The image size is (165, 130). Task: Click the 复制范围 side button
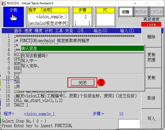153,57
